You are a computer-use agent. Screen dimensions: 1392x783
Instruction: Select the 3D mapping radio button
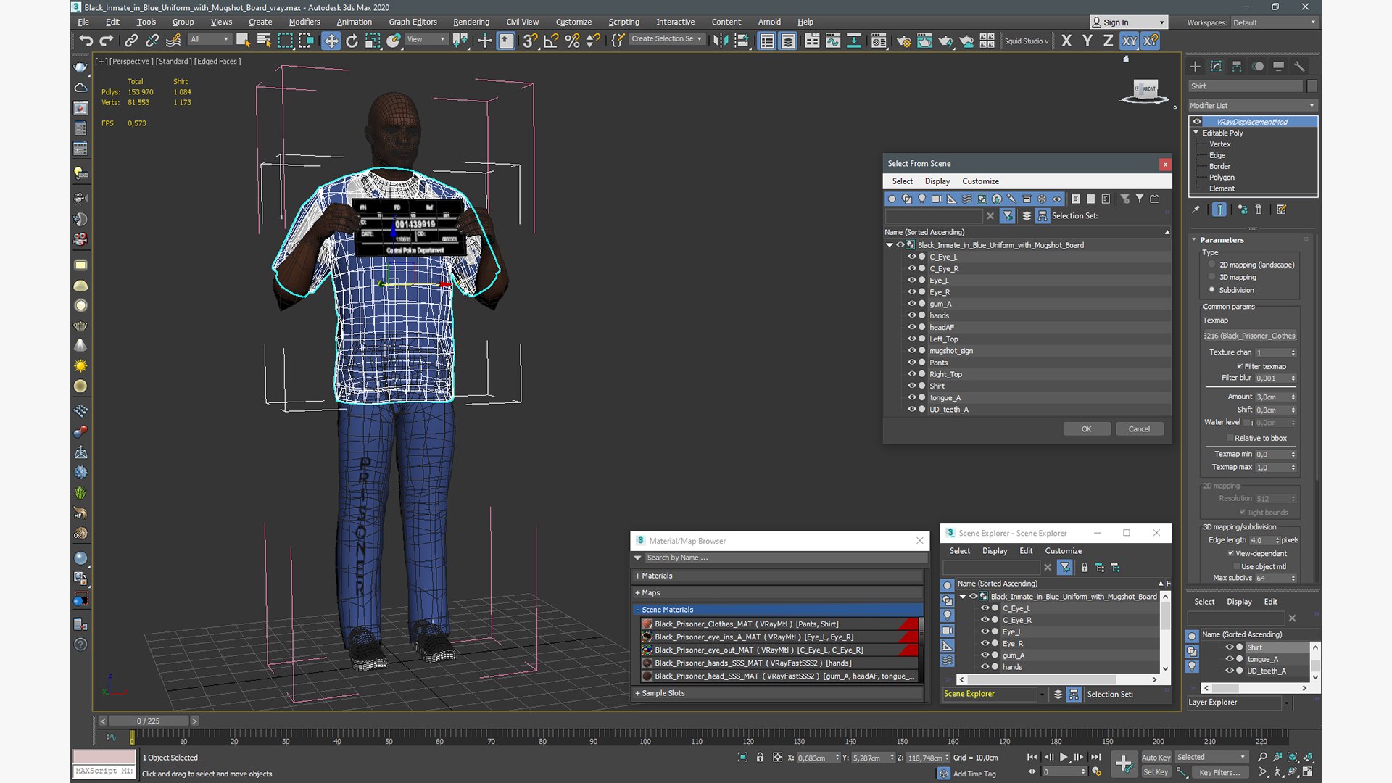pos(1211,277)
